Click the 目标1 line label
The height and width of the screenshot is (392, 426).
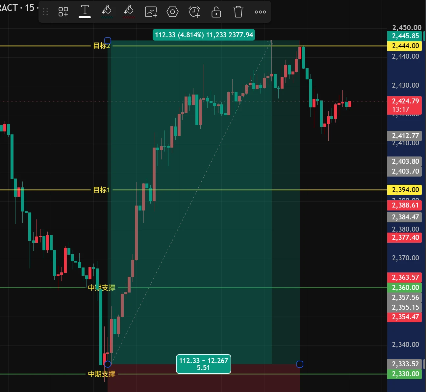coord(101,190)
